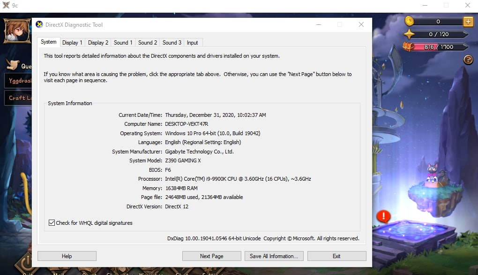Click the gold coin icon in game
Image resolution: width=478 pixels, height=275 pixels.
pos(410,21)
